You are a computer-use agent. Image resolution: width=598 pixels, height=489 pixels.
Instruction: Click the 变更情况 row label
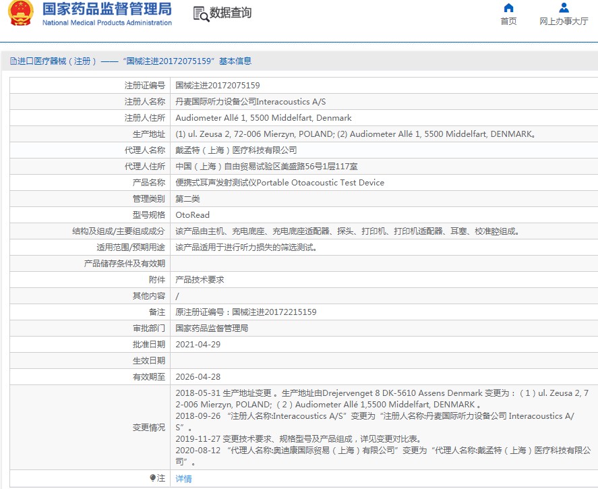pos(149,428)
